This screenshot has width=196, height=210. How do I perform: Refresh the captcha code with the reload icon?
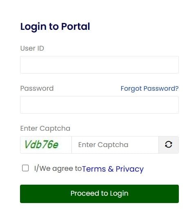169,145
